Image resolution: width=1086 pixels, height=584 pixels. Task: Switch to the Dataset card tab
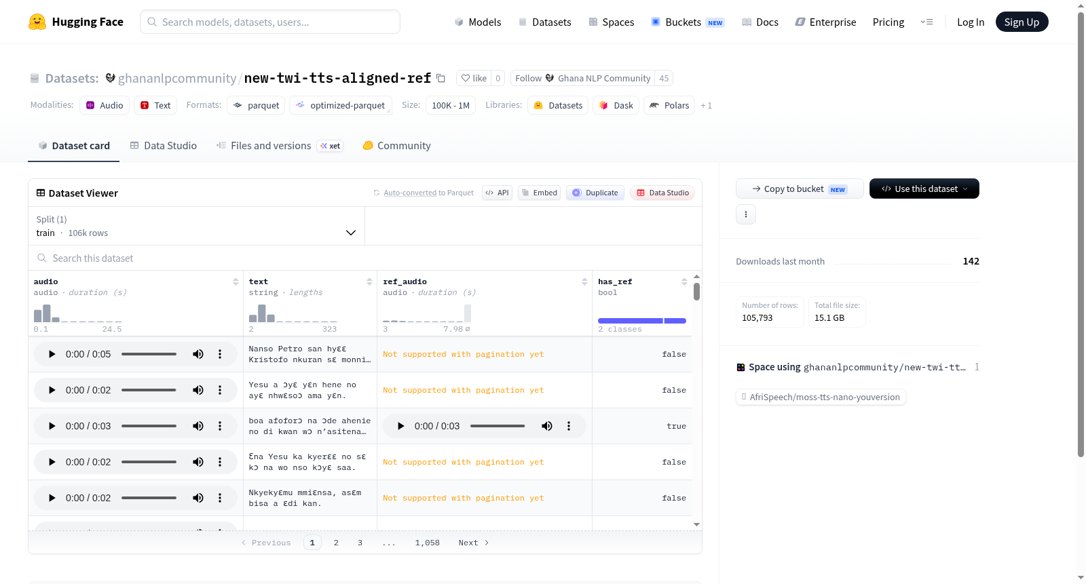(x=74, y=146)
